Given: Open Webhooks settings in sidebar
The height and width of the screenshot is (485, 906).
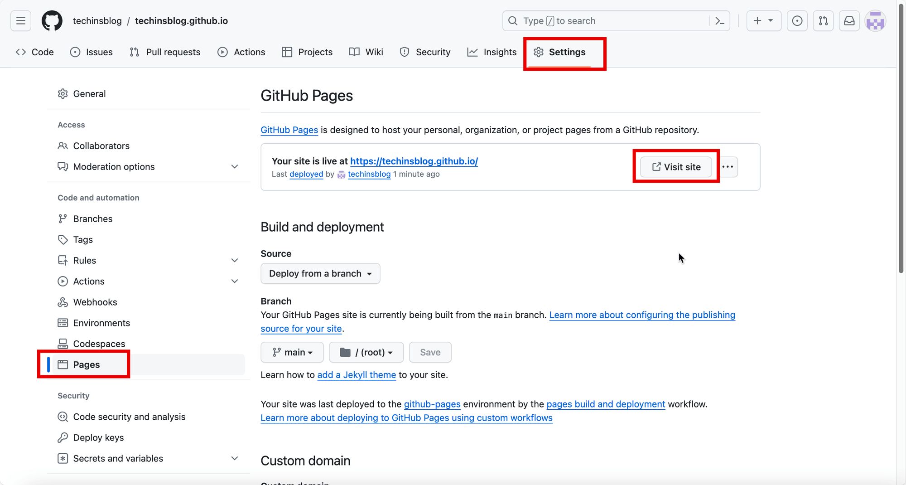Looking at the screenshot, I should click(149, 302).
